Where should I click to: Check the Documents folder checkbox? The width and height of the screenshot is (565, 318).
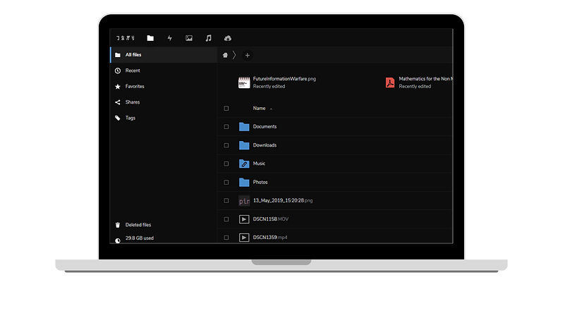click(x=226, y=127)
